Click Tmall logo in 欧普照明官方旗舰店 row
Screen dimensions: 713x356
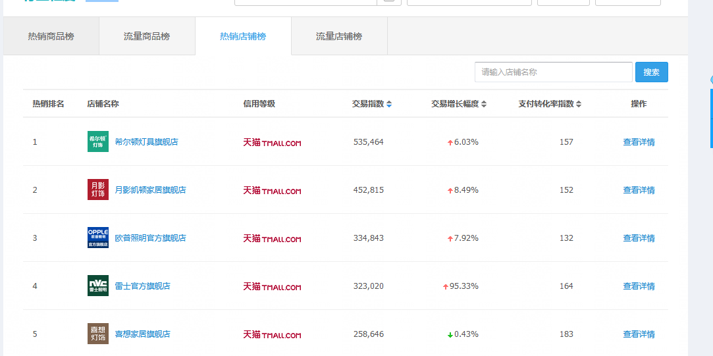pos(272,239)
